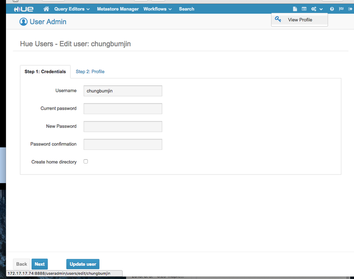
Task: Click the Back button
Action: tap(22, 264)
